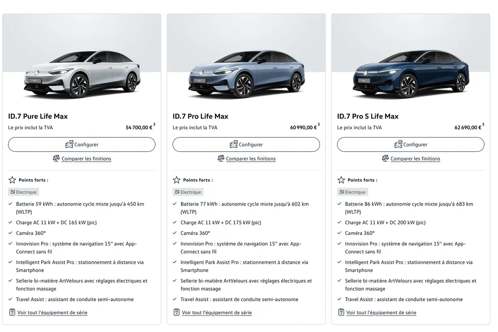Click the footnote 3 beside the 54 700,00 € price
The image size is (498, 332).
153,125
